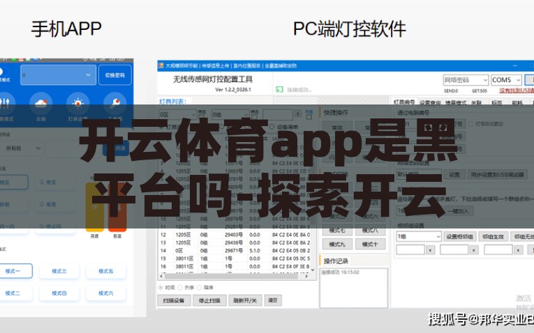Switch to the 情景模式 tab

point(456,102)
